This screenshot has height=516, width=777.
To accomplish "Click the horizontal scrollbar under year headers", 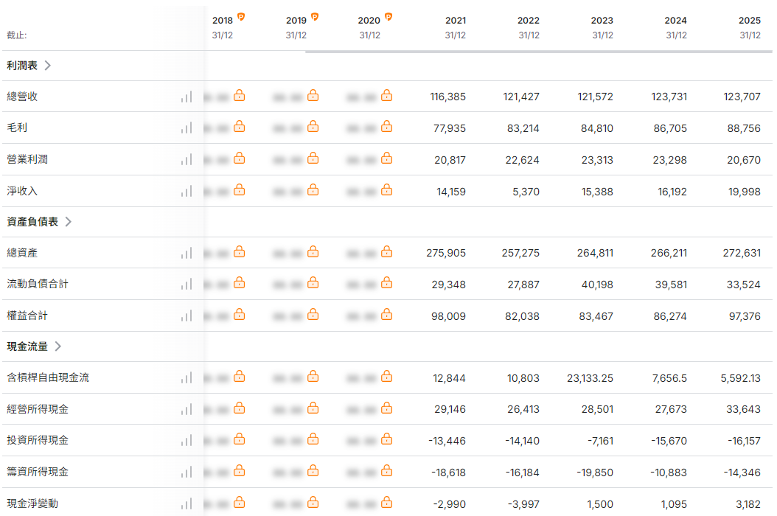I will [539, 51].
